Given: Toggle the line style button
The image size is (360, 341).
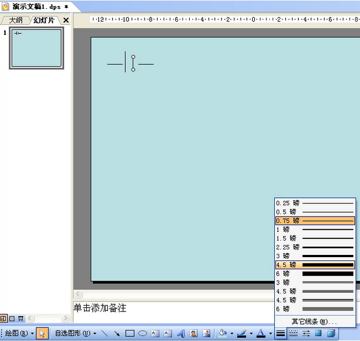Looking at the screenshot, I should [x=280, y=333].
